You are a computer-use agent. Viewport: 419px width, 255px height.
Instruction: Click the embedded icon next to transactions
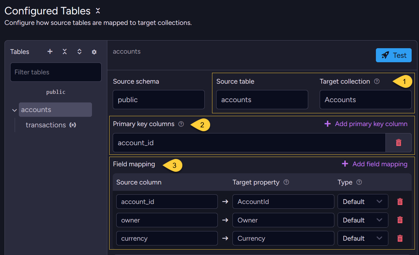tap(73, 125)
